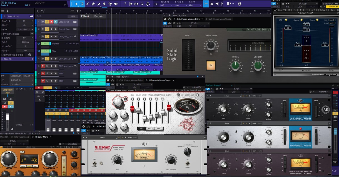
Task: Toggle the layer follows events checkbox
Action: 32,34
